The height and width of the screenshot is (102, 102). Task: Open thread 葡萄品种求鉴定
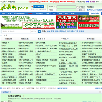point(25,66)
